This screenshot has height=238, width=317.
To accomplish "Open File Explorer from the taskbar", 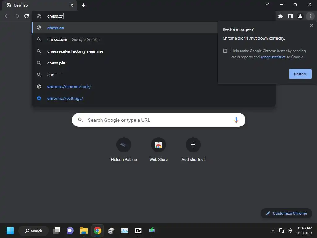I will 84,231.
